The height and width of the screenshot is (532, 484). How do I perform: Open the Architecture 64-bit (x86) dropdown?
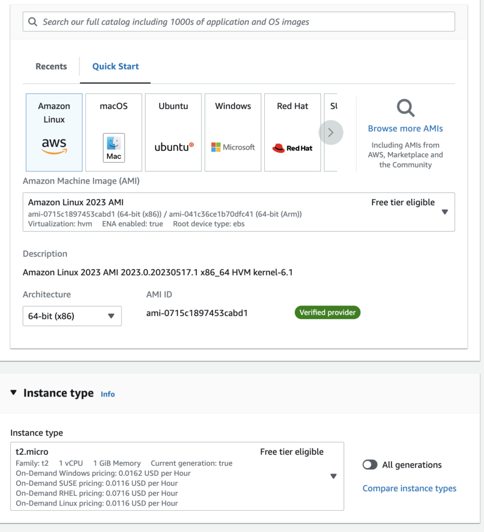[x=72, y=316]
